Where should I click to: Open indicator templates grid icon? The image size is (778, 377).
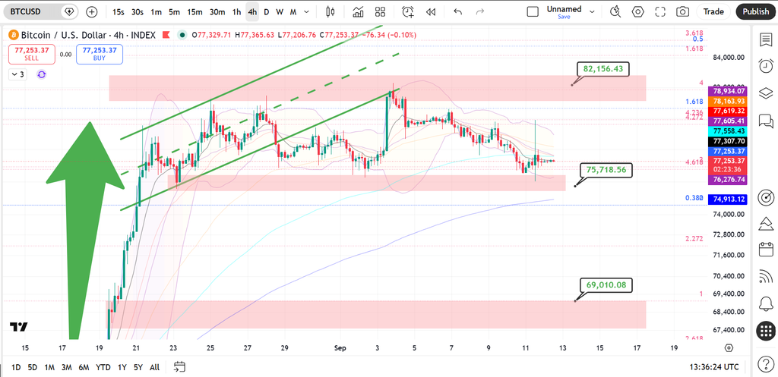pos(381,11)
